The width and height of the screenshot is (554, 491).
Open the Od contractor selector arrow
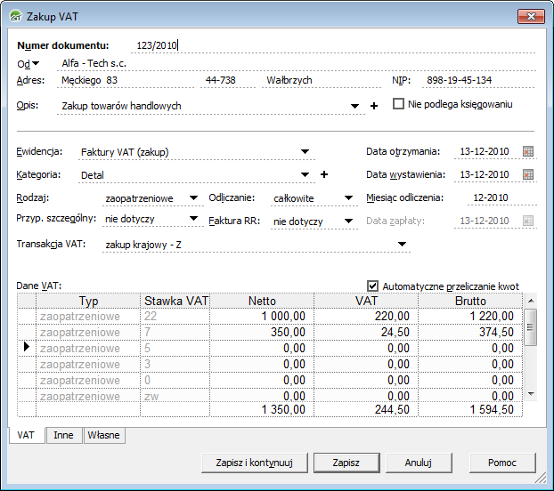click(x=37, y=64)
